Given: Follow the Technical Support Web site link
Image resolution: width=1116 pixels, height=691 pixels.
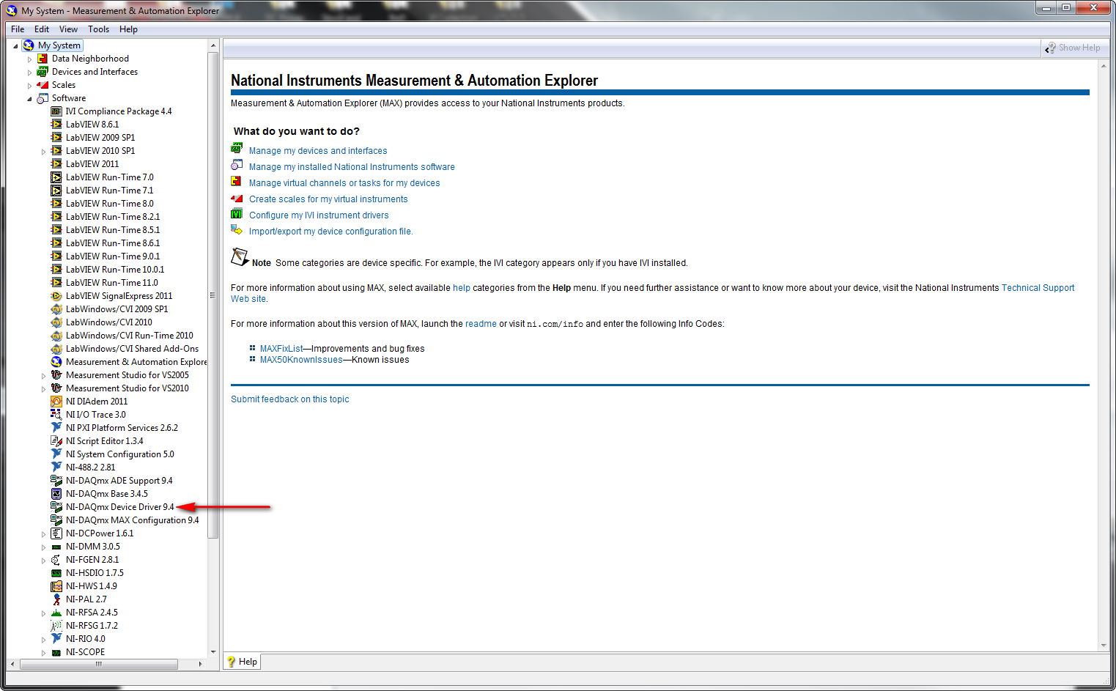Looking at the screenshot, I should coord(1038,288).
